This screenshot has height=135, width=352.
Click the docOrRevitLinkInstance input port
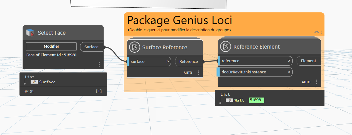[255, 72]
